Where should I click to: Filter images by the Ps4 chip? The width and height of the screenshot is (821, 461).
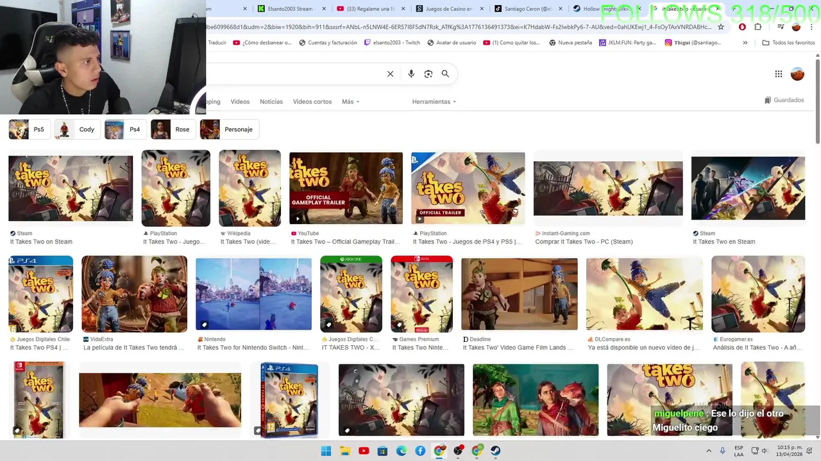click(126, 129)
